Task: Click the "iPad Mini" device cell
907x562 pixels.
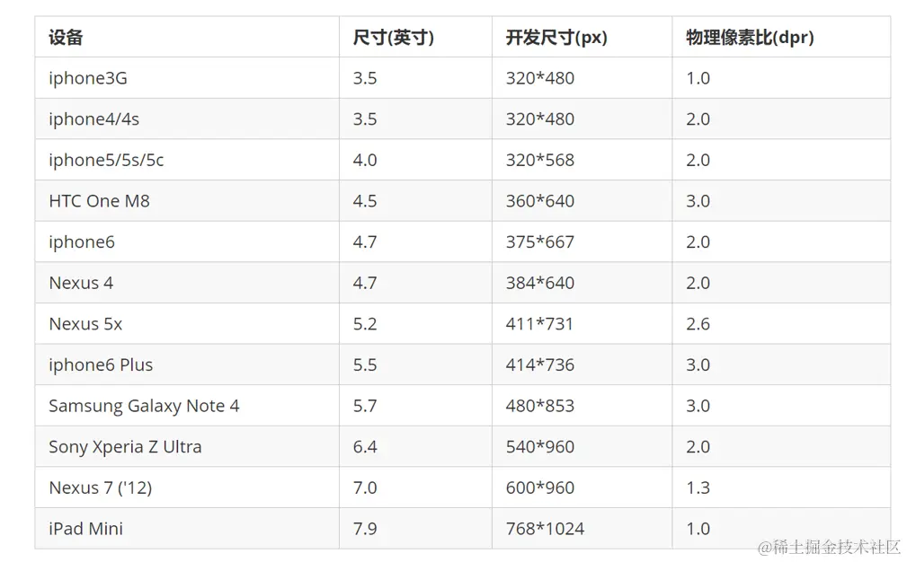Action: (x=187, y=529)
